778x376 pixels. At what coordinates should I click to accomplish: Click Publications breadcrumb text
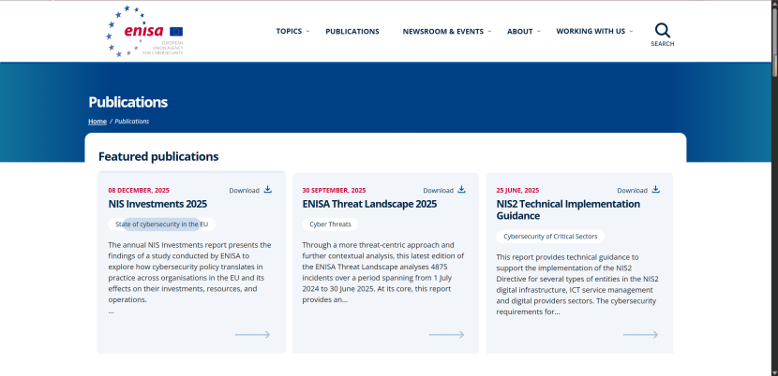[x=132, y=122]
